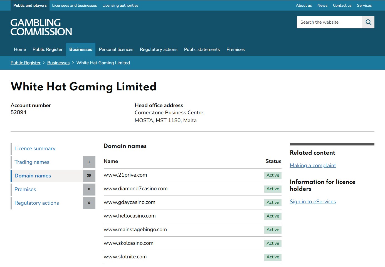
Task: Open the top navigation Regulatory actions item
Action: tap(159, 50)
